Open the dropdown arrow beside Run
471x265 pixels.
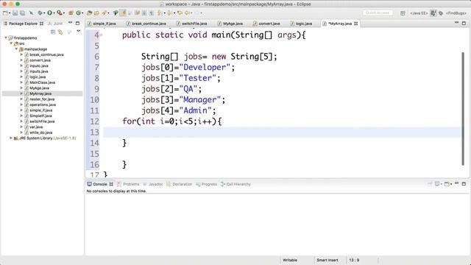click(54, 13)
